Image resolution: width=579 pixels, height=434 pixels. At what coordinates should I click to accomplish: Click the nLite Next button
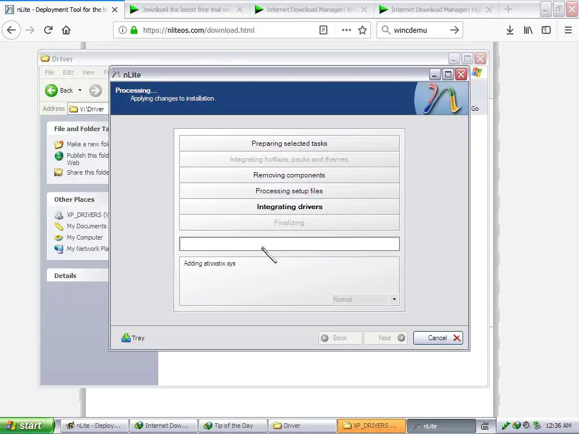pos(386,338)
